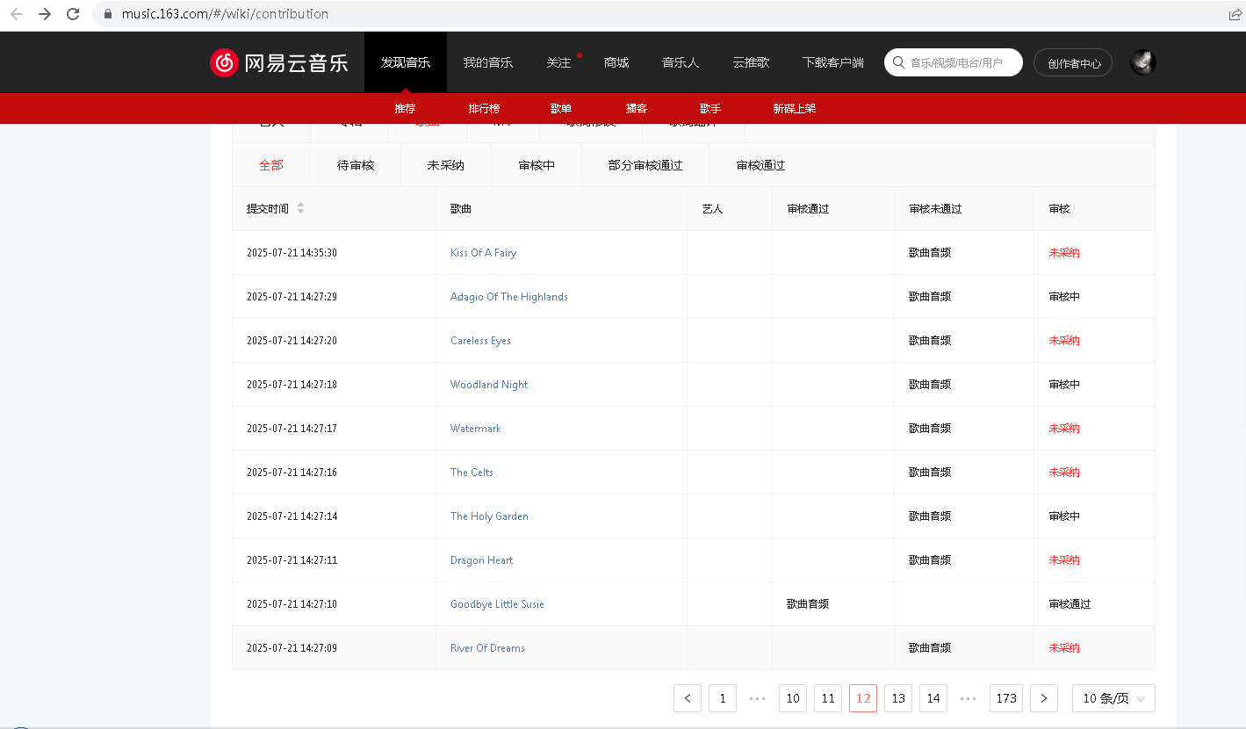
Task: Open the Kiss Of A Fairy song link
Action: click(x=483, y=253)
